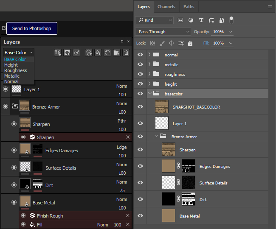276x229 pixels.
Task: Add a new layer with stack icon
Action: pos(89,53)
